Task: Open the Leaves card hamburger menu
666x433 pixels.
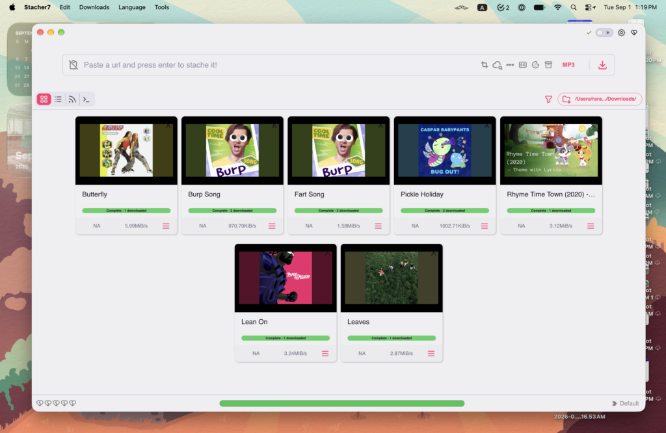Action: click(x=431, y=353)
